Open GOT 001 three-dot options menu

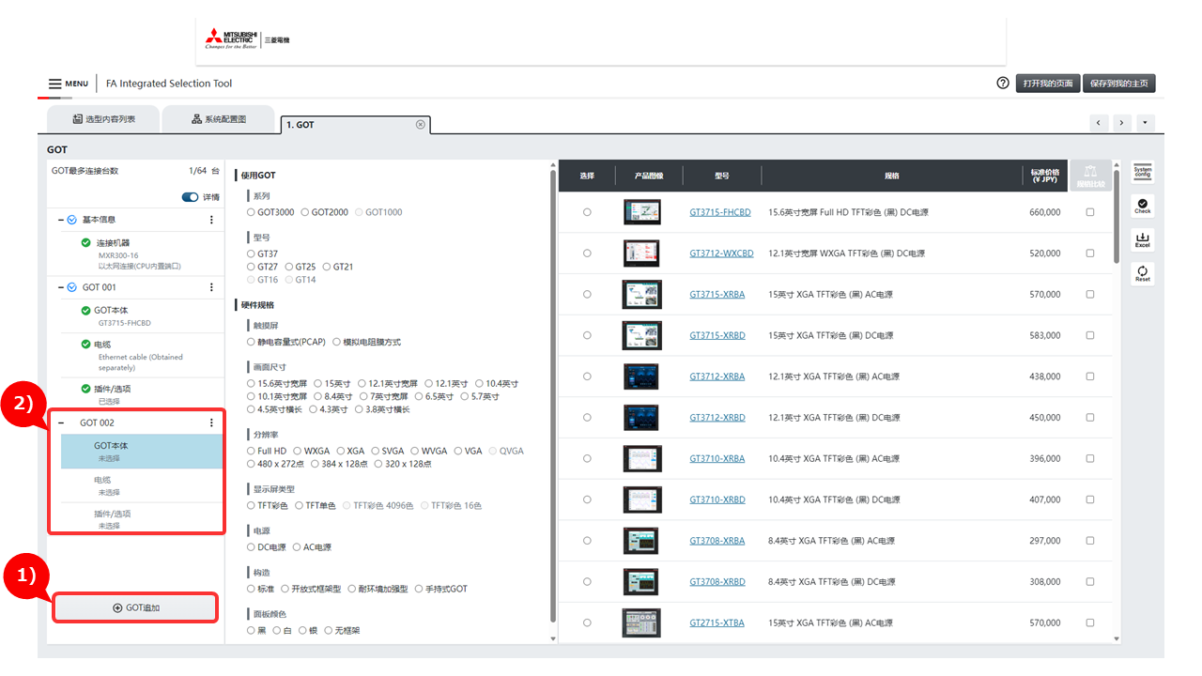click(211, 287)
